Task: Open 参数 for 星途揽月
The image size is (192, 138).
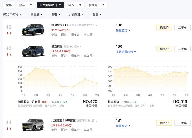Action: (x=54, y=56)
